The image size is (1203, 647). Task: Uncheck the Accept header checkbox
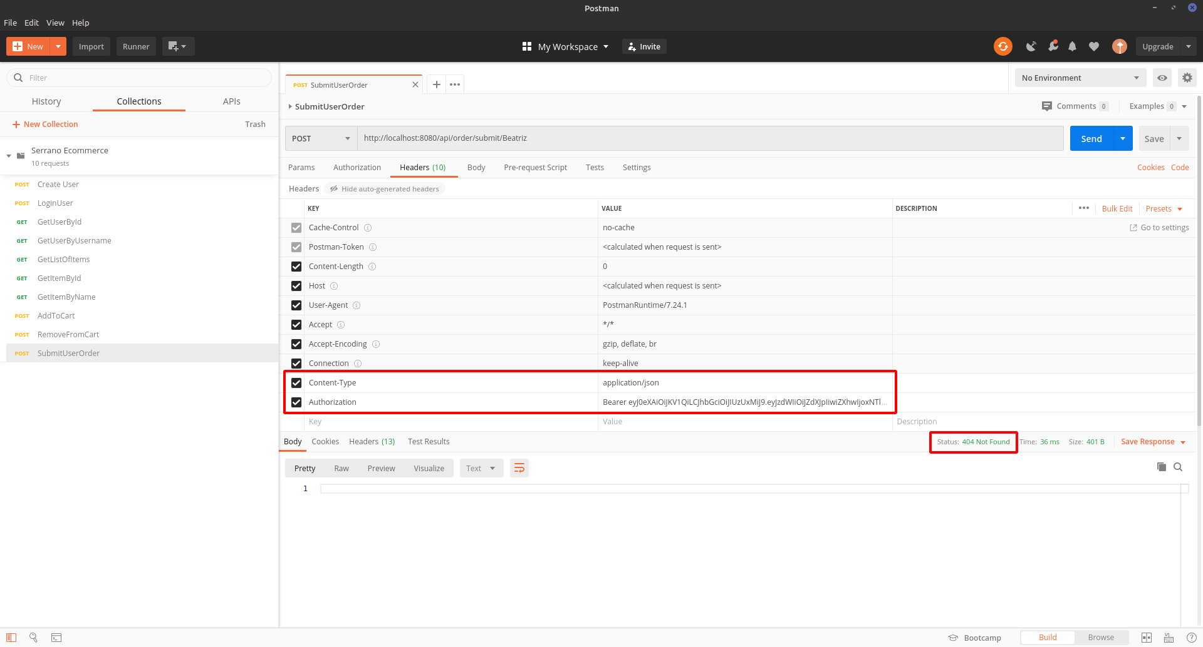[296, 325]
